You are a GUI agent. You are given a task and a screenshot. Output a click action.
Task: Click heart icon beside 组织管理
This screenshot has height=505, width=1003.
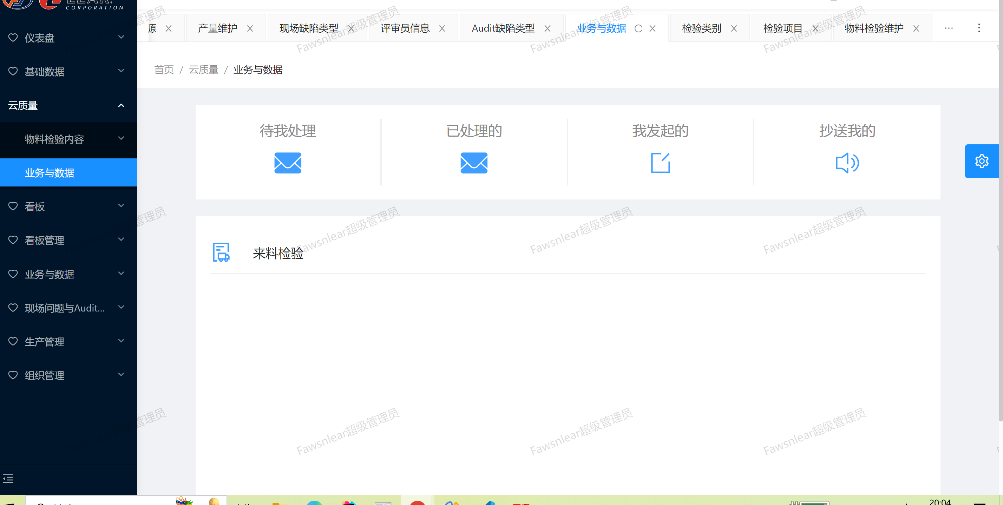coord(13,375)
